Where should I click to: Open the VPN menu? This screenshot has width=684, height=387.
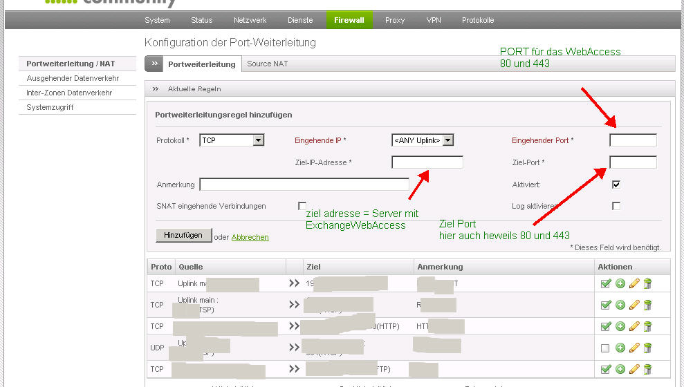[434, 20]
